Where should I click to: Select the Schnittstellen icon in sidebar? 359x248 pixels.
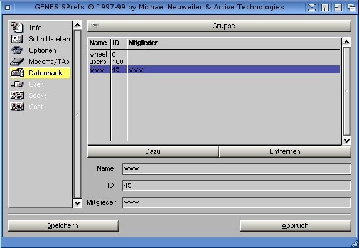(x=17, y=39)
